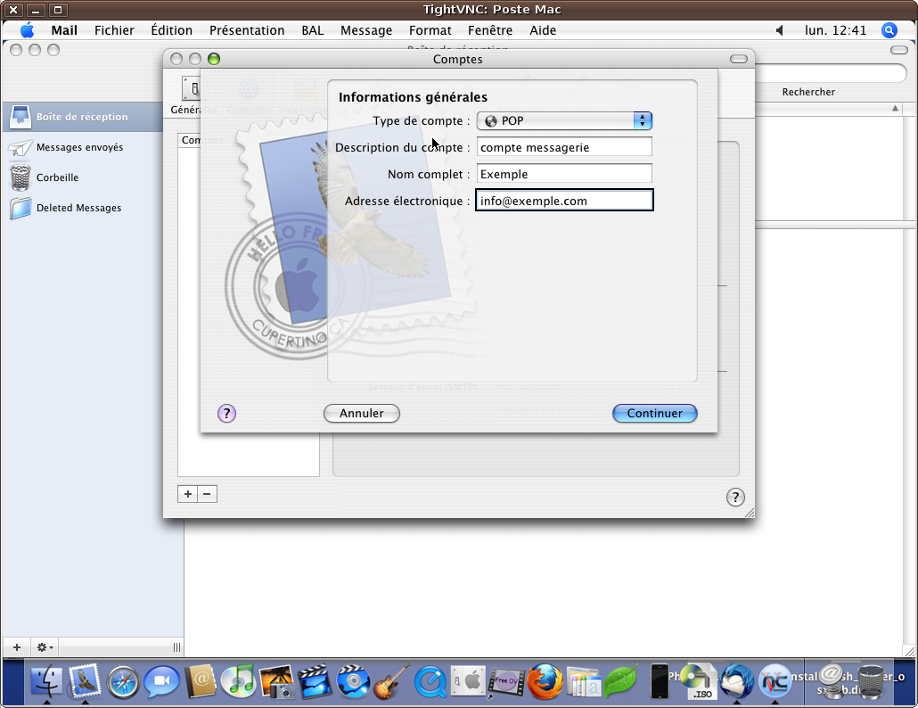
Task: Click the menu bar clock lun. 12:41
Action: 835,30
